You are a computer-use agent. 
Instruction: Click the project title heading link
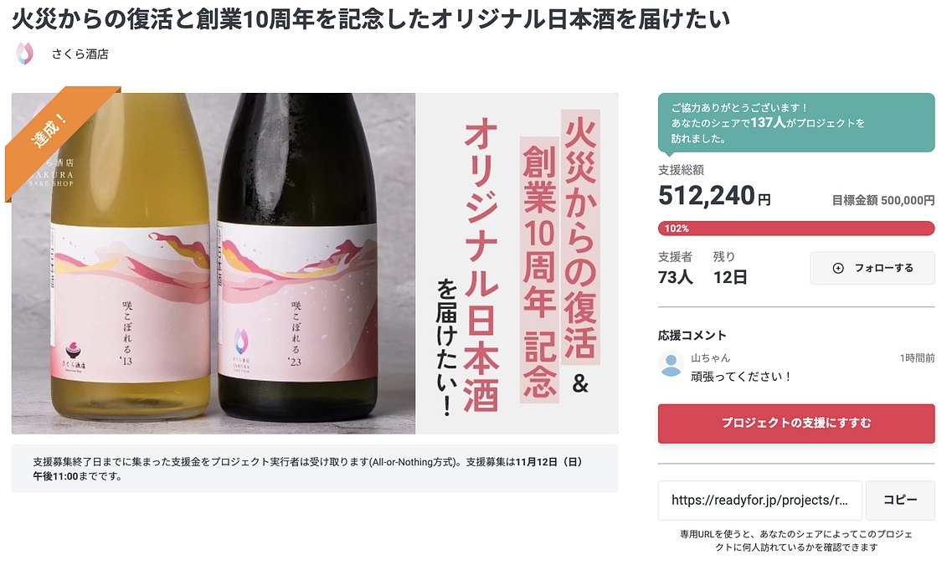[x=371, y=17]
